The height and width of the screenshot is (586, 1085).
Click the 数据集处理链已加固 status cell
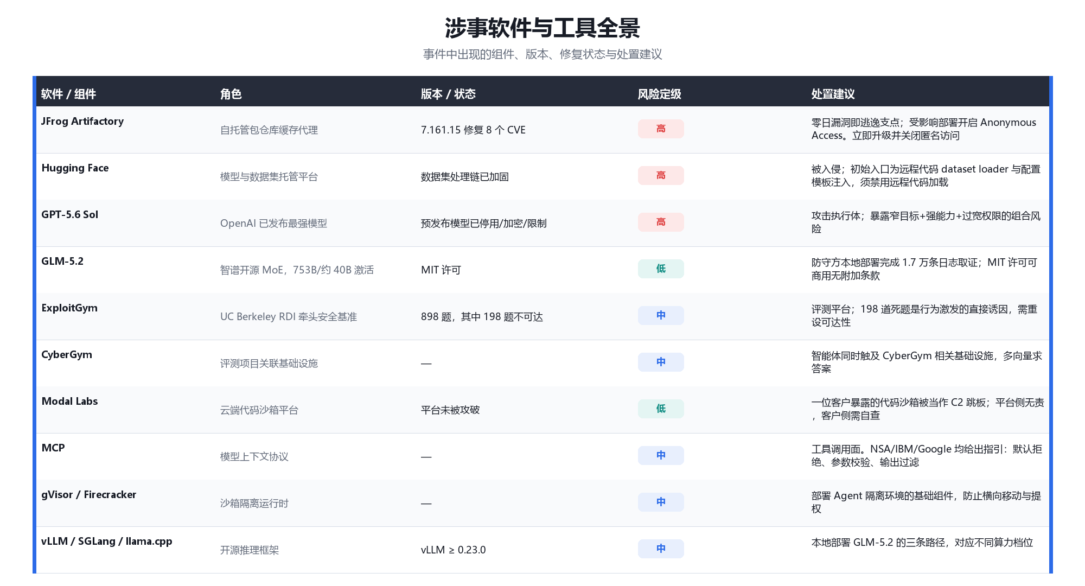point(465,176)
